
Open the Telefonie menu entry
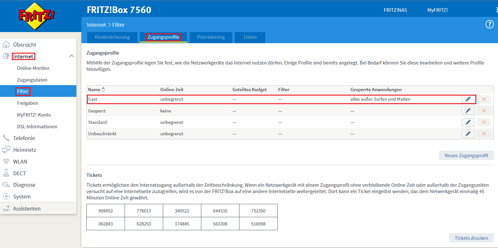24,138
